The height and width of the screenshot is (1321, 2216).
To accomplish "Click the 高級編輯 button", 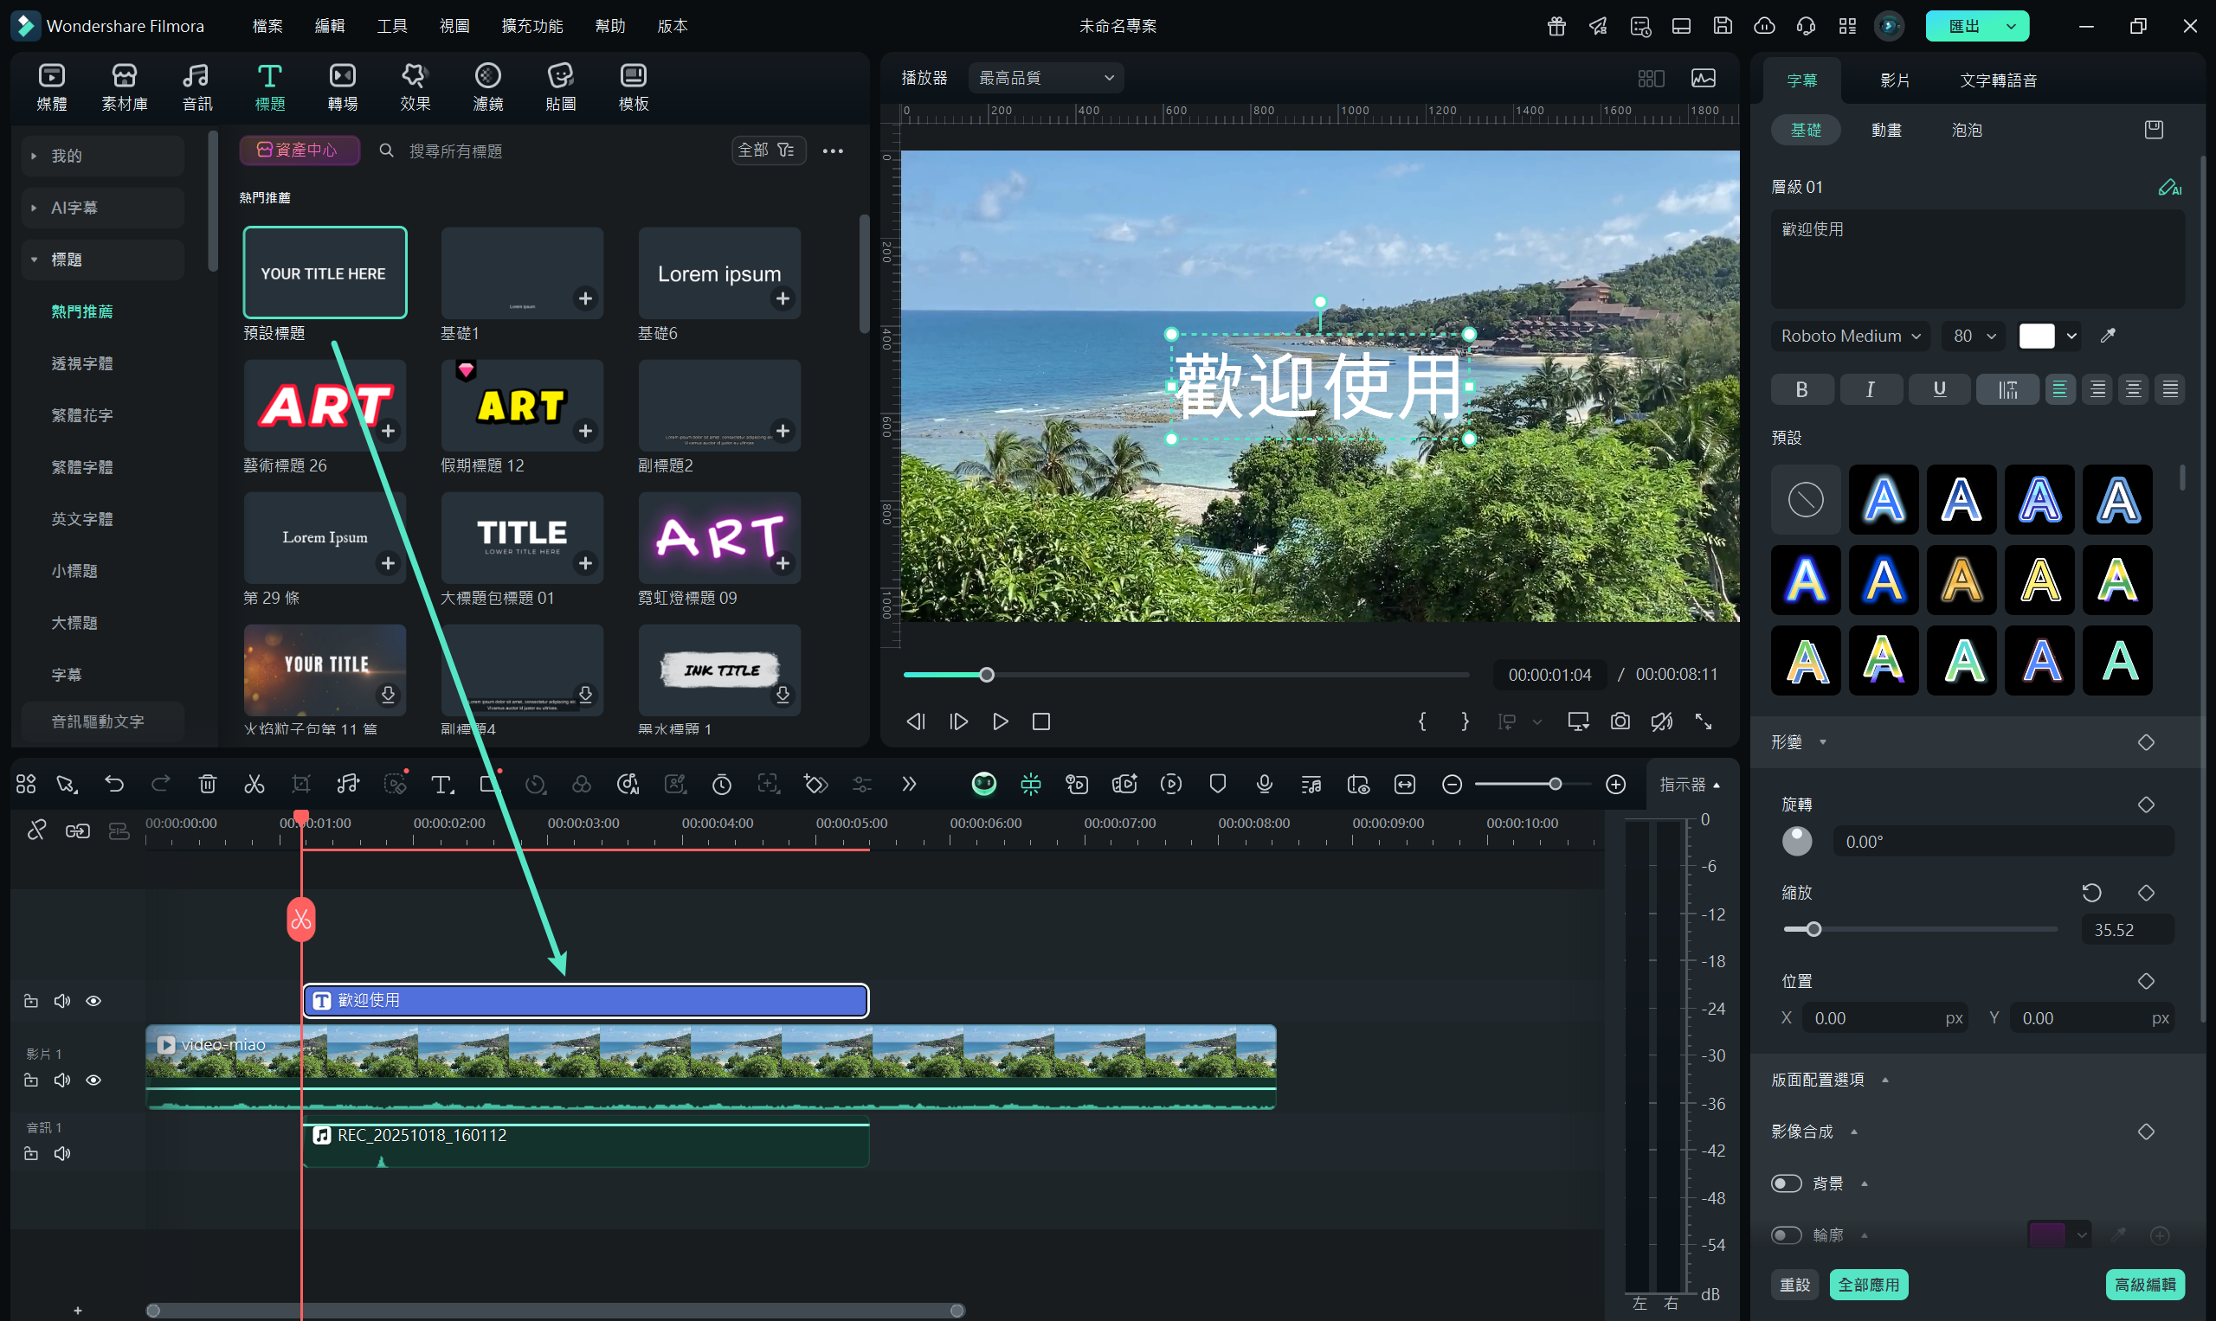I will pos(2144,1285).
